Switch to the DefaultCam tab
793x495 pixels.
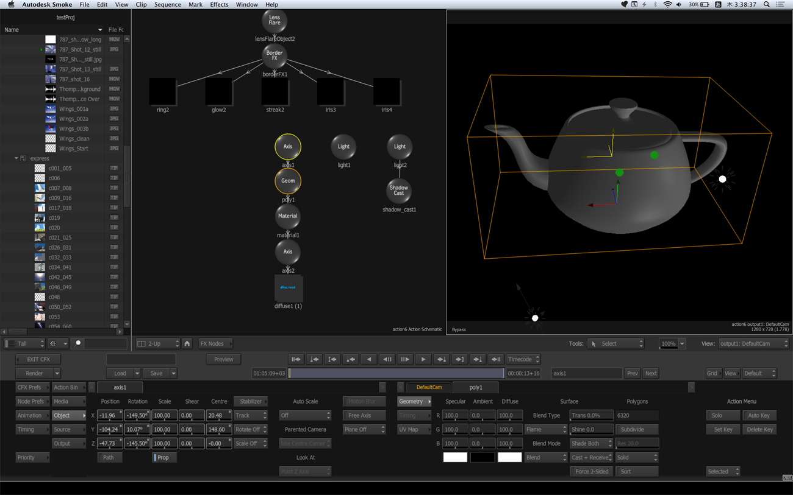click(x=429, y=387)
